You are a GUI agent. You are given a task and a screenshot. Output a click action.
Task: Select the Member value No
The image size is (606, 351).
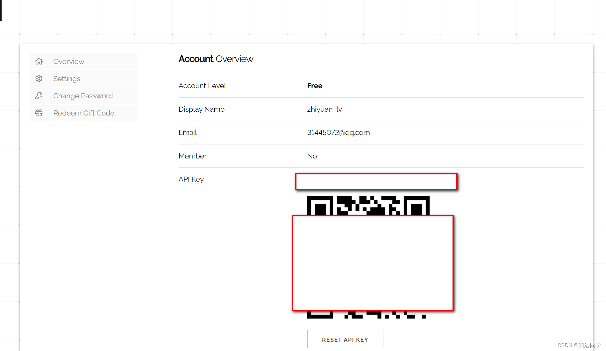312,156
